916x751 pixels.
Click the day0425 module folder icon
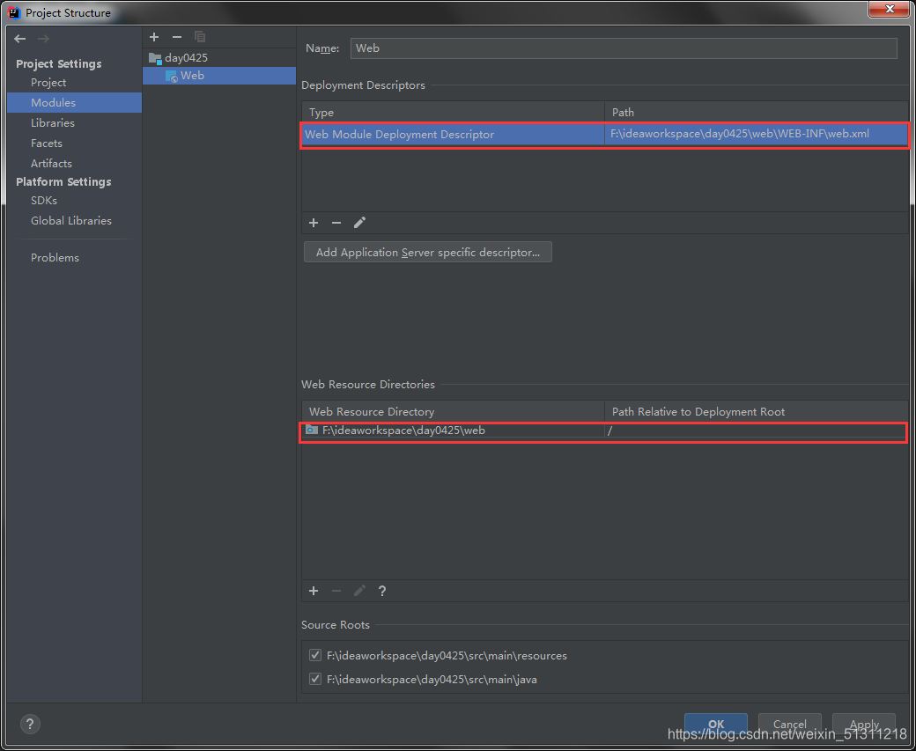pyautogui.click(x=155, y=58)
